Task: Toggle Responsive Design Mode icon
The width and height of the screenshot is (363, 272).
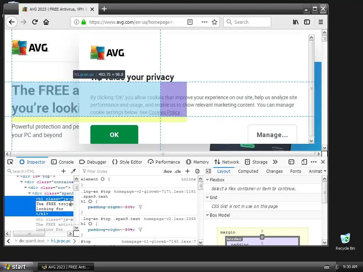Action: (304, 162)
